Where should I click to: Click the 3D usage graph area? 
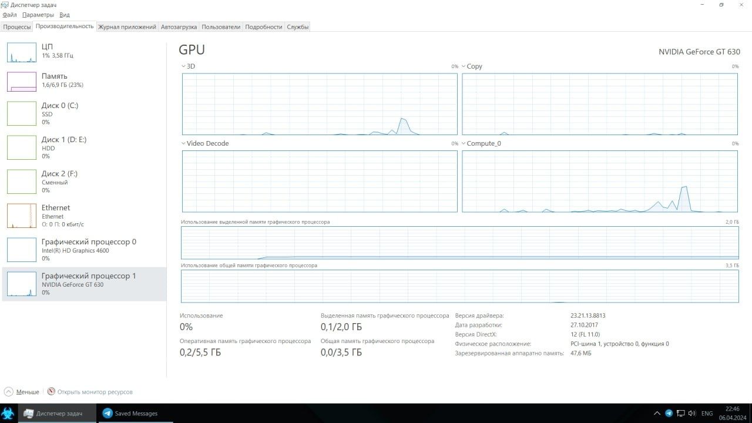pyautogui.click(x=320, y=104)
